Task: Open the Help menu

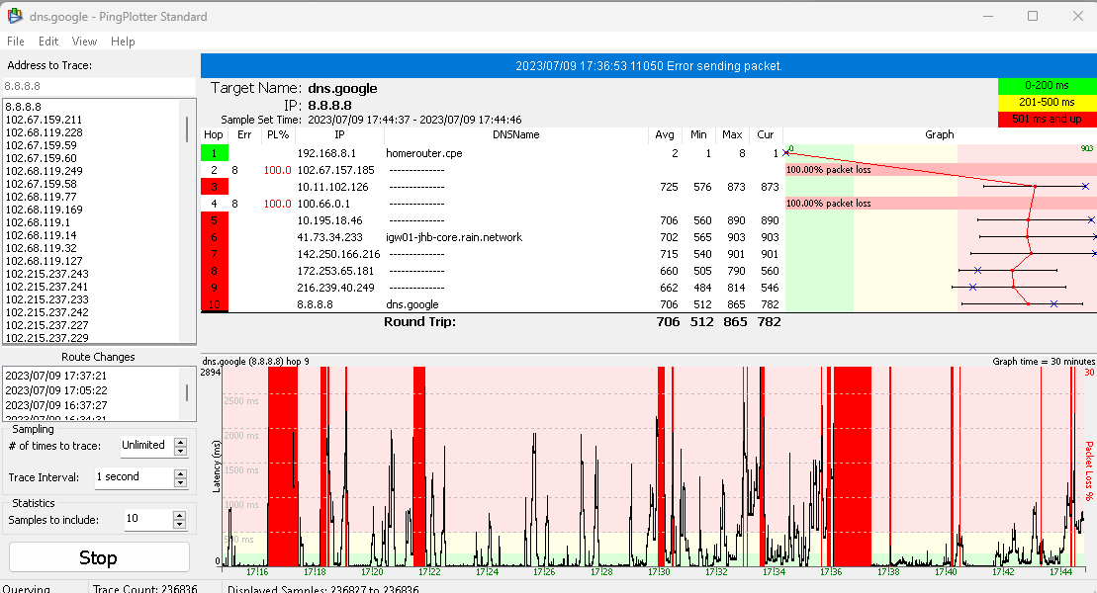Action: [123, 42]
